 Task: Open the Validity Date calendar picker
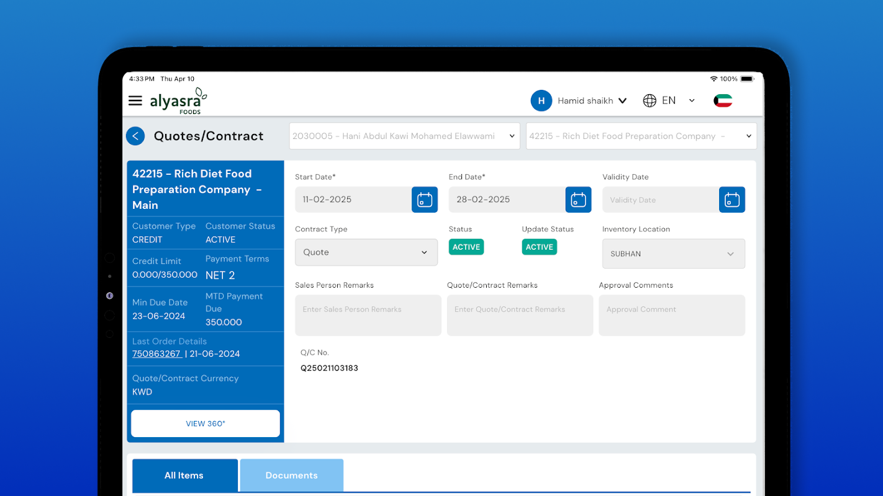732,200
